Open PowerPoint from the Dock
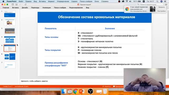This screenshot has height=95, width=169. click(82, 91)
